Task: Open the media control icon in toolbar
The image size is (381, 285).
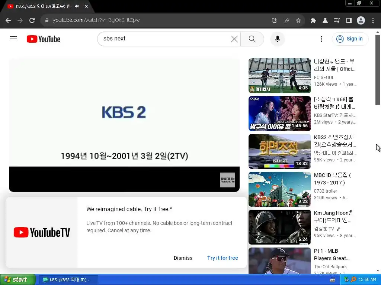Action: (x=337, y=21)
